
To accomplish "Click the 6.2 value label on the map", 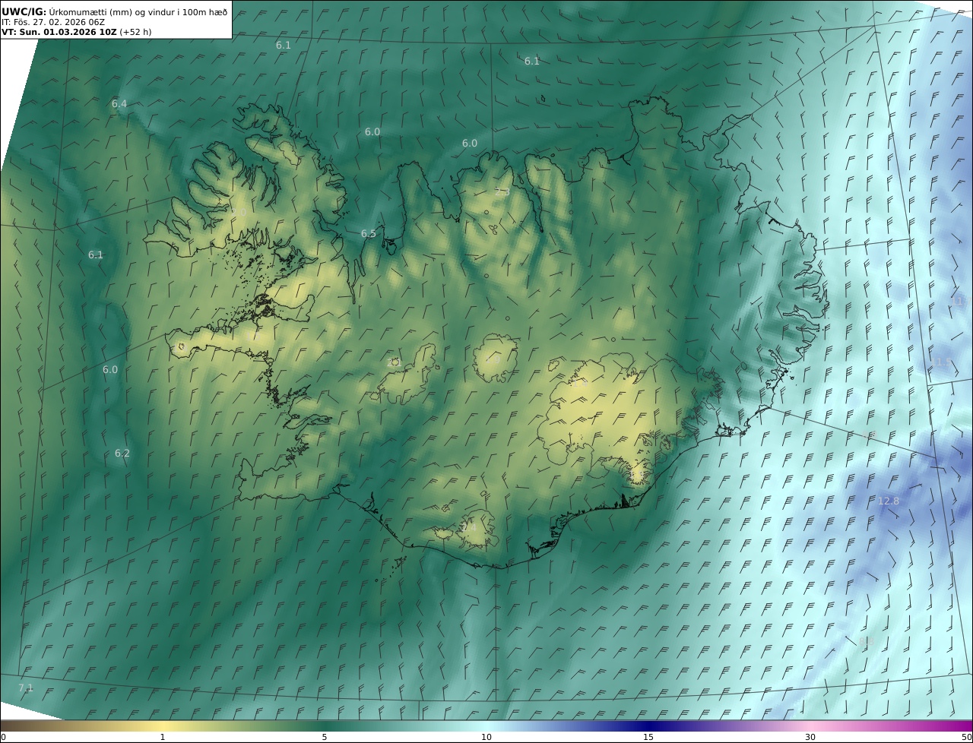I will [122, 454].
